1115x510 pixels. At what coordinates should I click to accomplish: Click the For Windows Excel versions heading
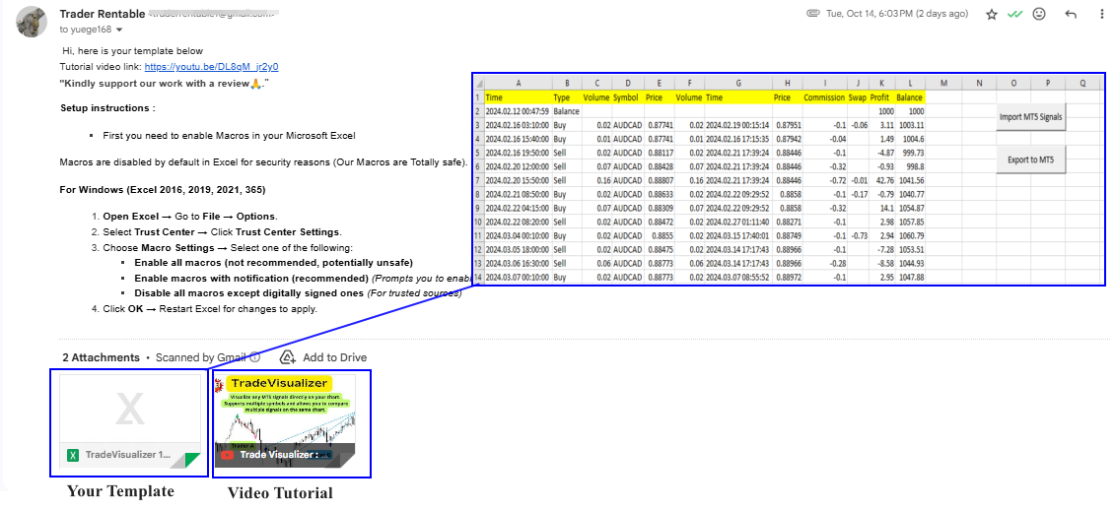click(x=163, y=190)
